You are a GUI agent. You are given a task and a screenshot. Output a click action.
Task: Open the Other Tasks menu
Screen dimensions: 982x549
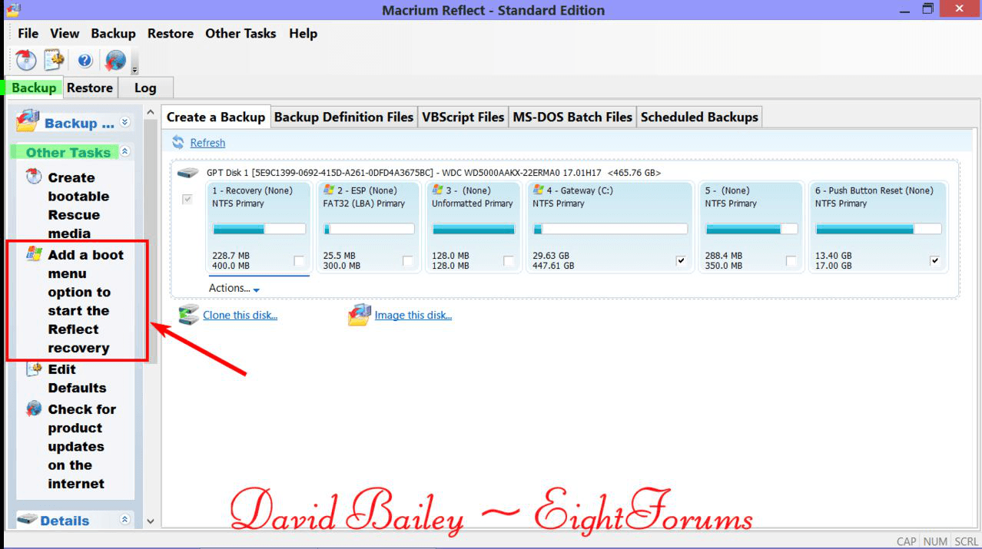[241, 33]
